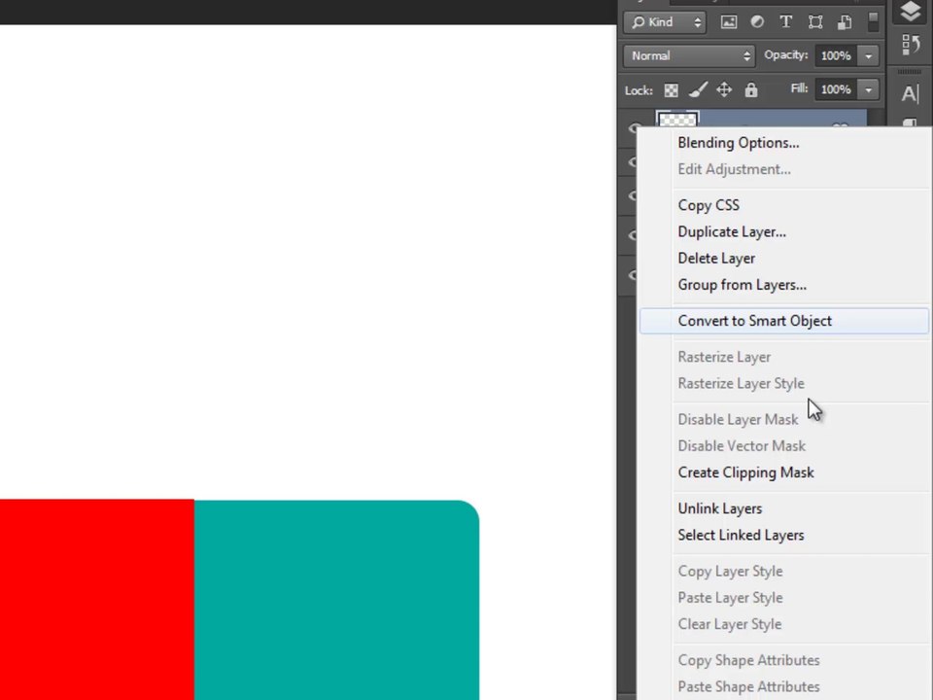Open the Normal blend mode dropdown
This screenshot has width=933, height=700.
[689, 56]
